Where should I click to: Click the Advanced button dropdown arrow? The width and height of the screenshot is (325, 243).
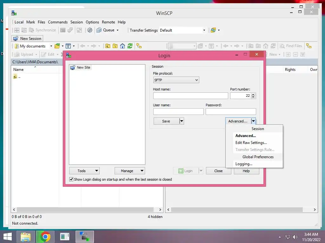click(253, 121)
